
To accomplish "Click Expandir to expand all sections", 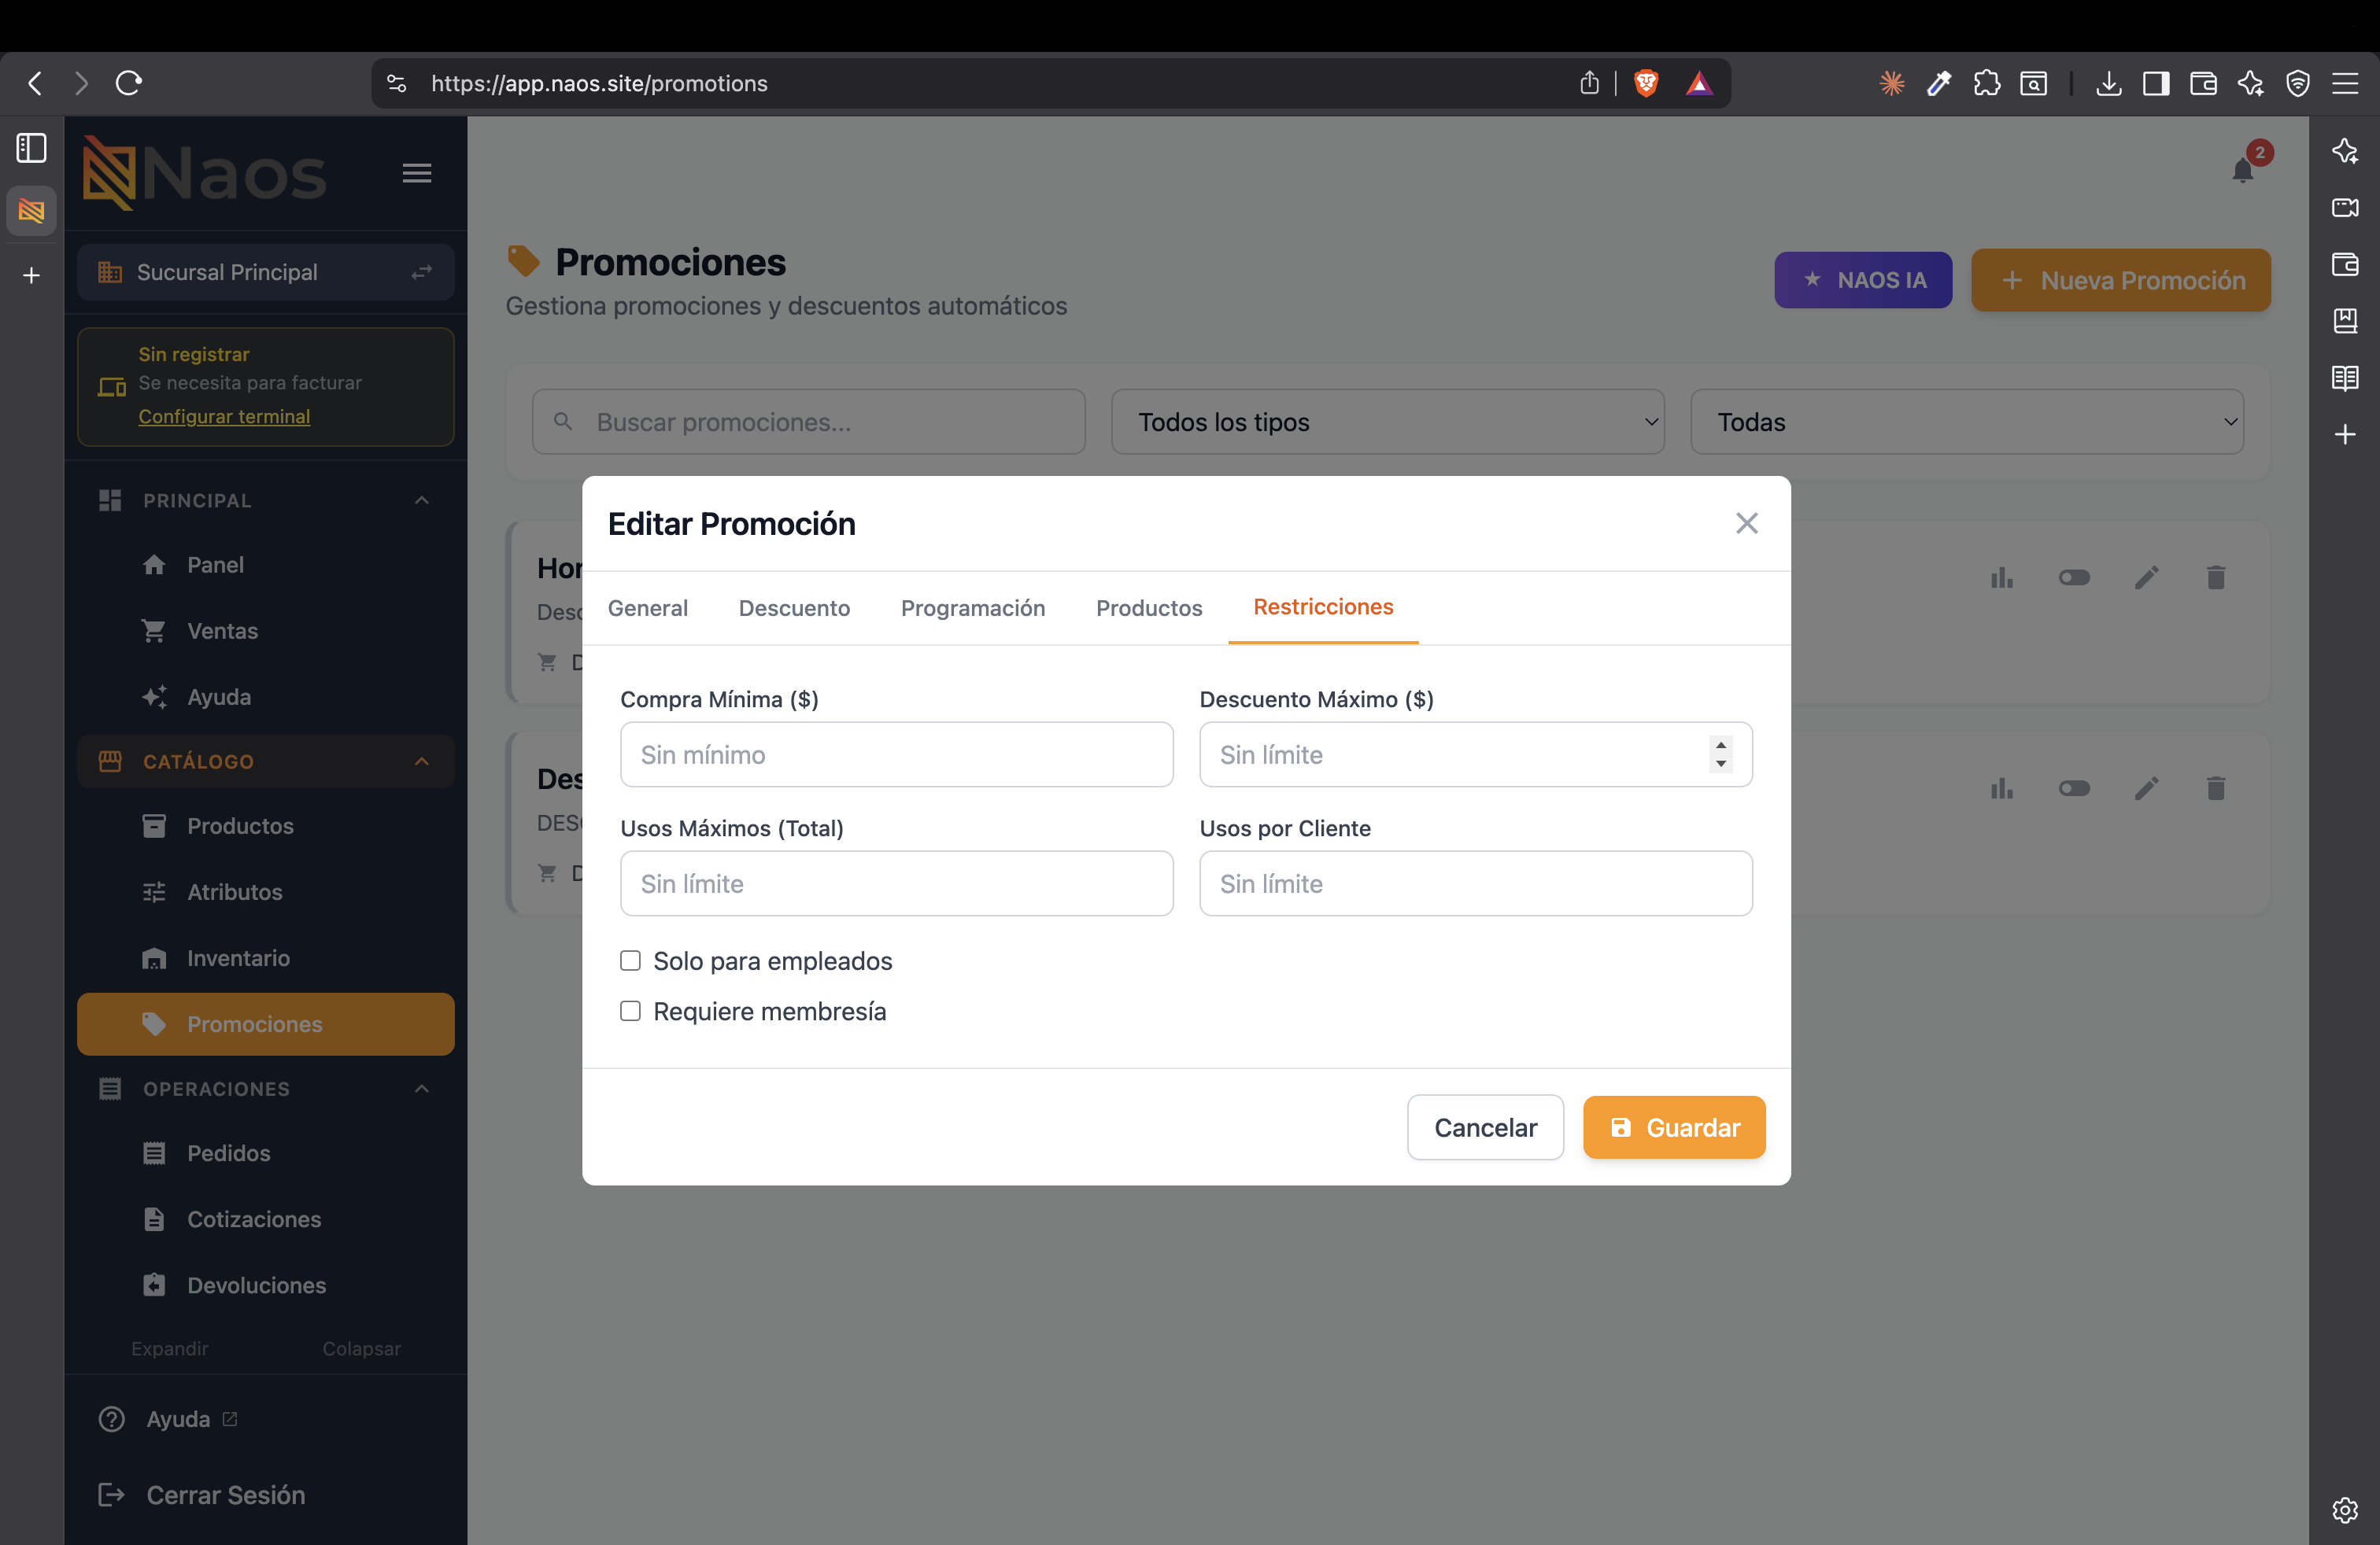I will [170, 1348].
